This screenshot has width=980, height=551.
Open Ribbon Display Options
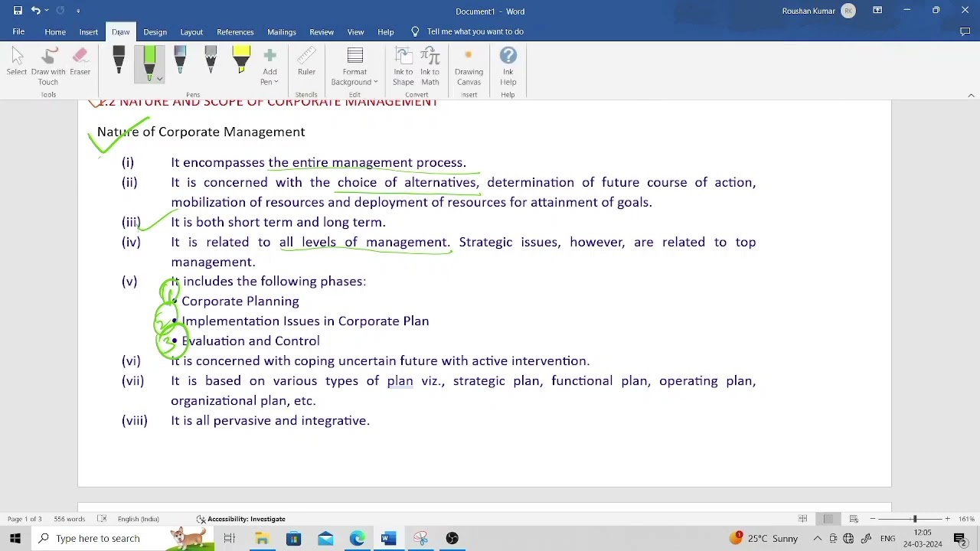pos(877,11)
